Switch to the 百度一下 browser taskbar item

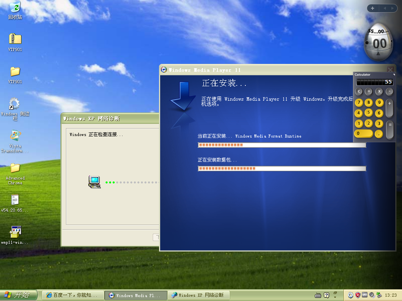click(x=73, y=295)
